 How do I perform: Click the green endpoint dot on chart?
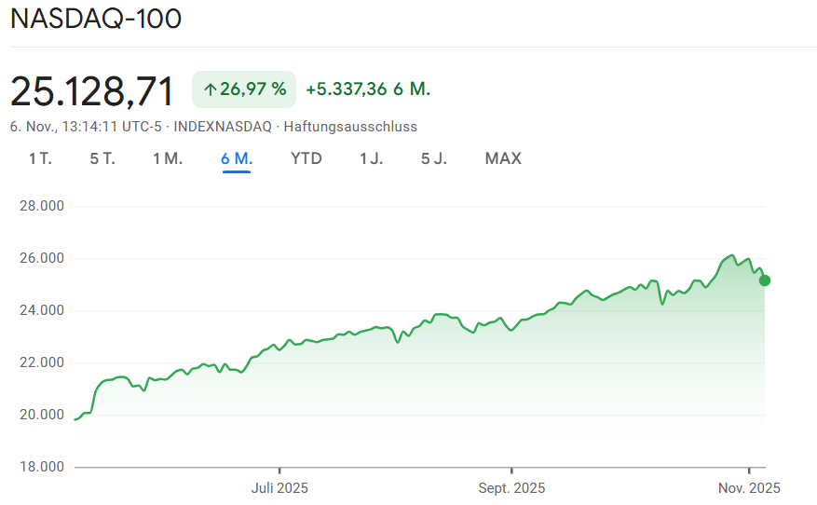(765, 280)
